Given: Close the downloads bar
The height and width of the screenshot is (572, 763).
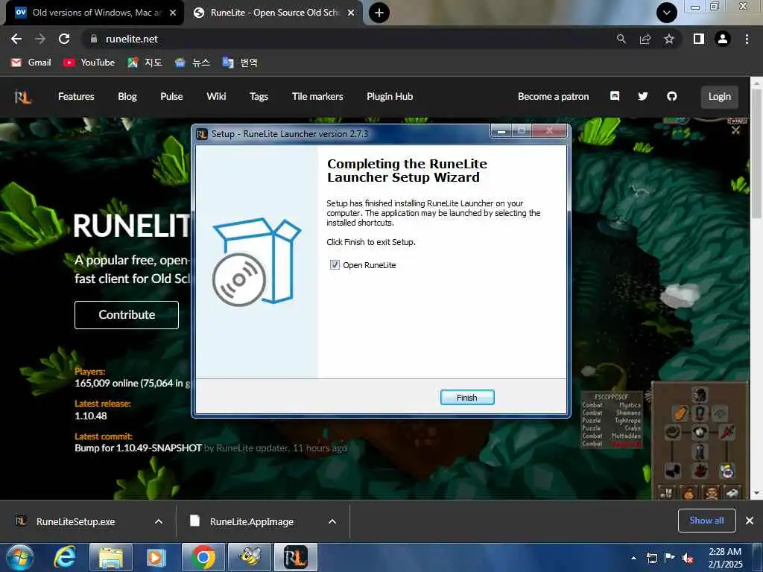Looking at the screenshot, I should click(x=750, y=521).
